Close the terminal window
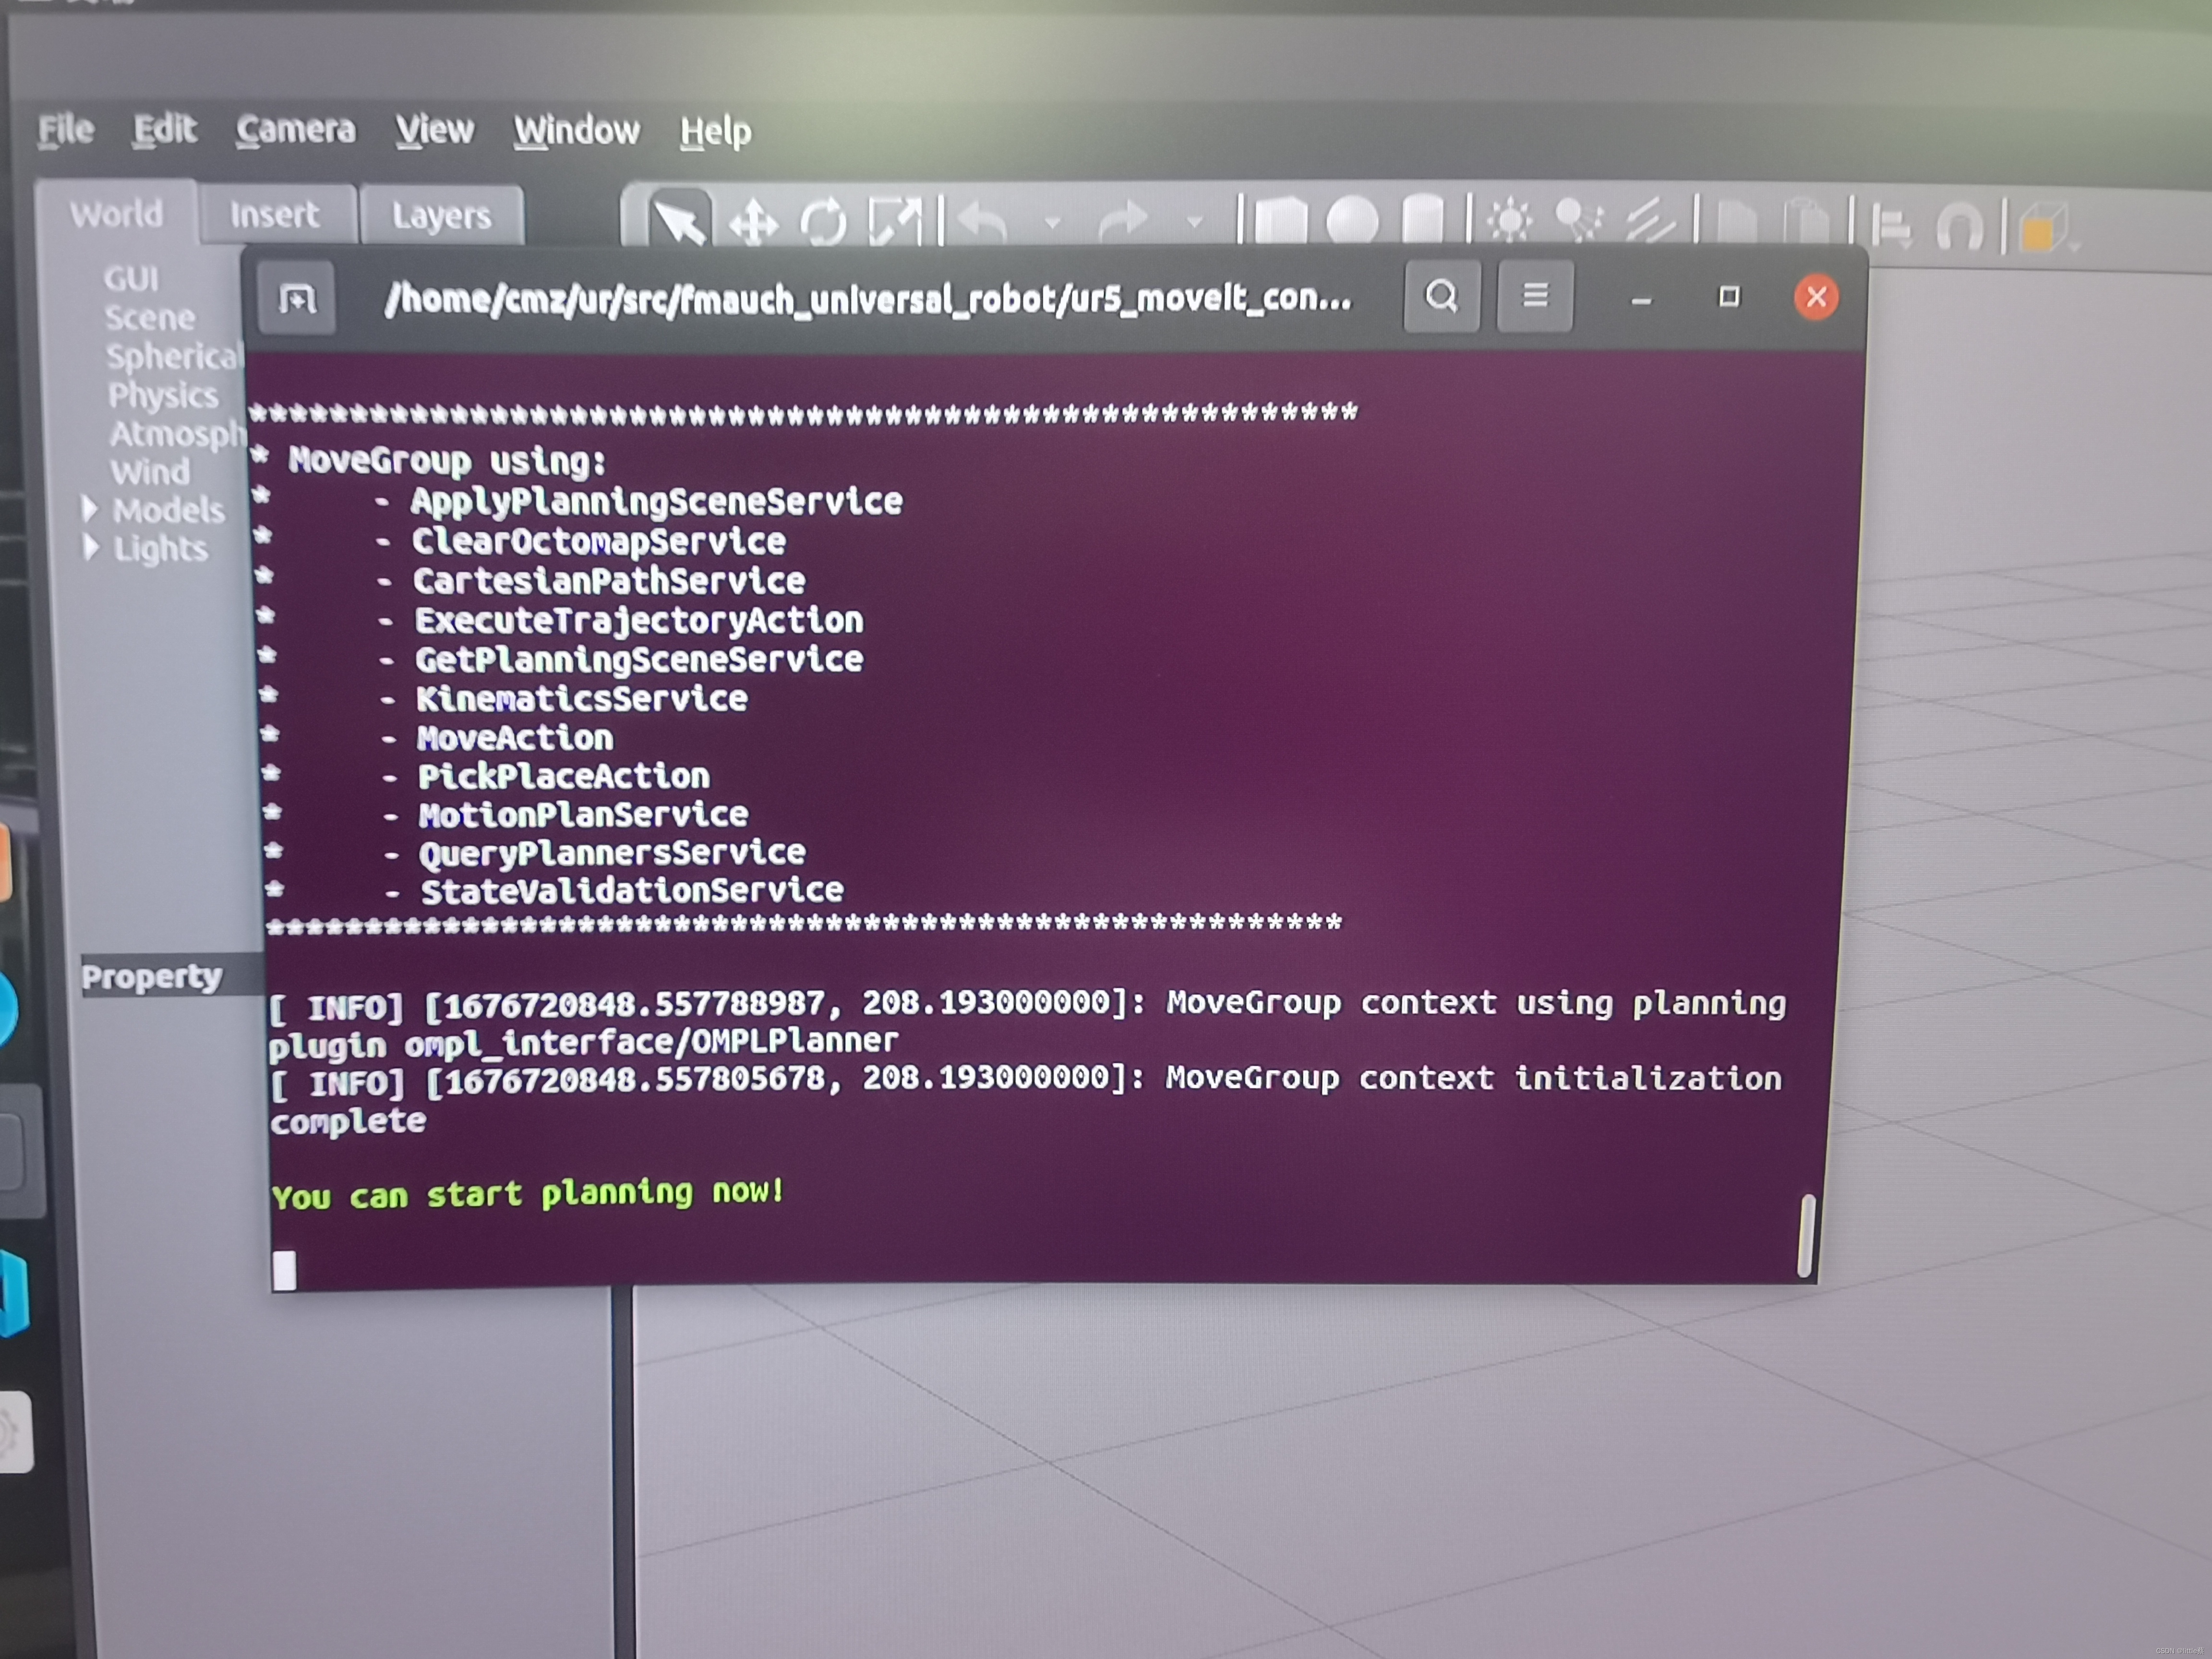 pos(1816,297)
